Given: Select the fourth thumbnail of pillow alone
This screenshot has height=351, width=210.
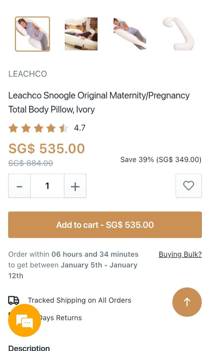Looking at the screenshot, I should click(x=178, y=34).
